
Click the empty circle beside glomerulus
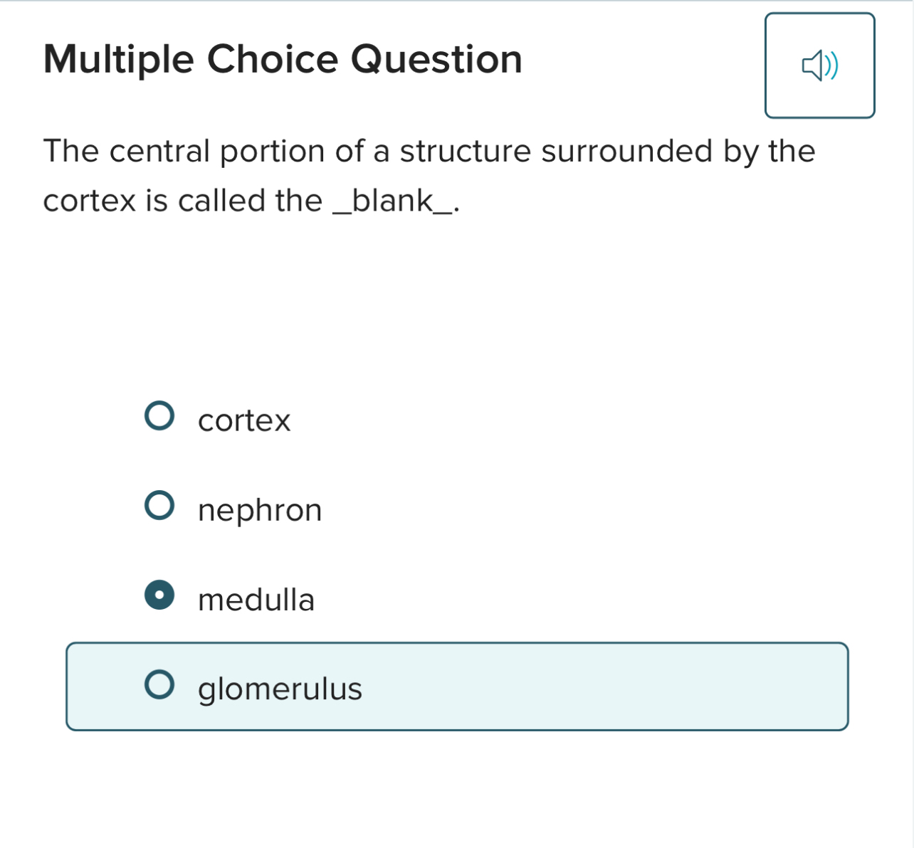pyautogui.click(x=160, y=685)
